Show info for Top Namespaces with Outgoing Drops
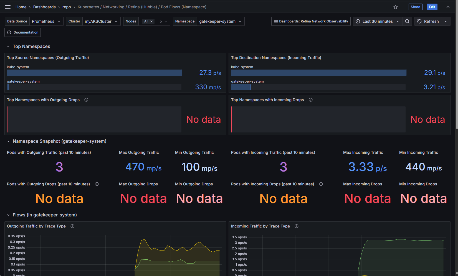The height and width of the screenshot is (276, 458). (x=86, y=100)
